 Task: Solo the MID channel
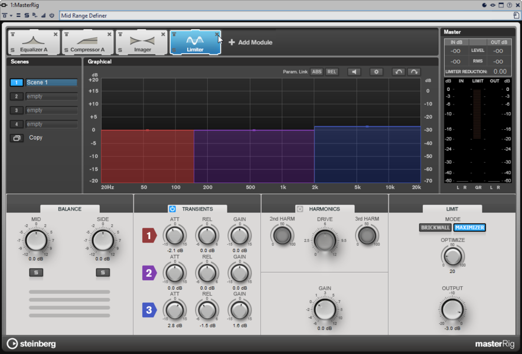36,273
